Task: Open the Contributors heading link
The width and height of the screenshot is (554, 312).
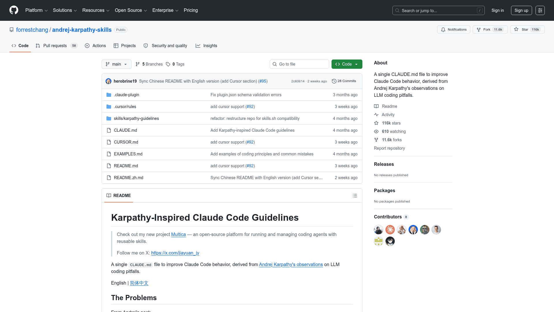Action: click(391, 217)
